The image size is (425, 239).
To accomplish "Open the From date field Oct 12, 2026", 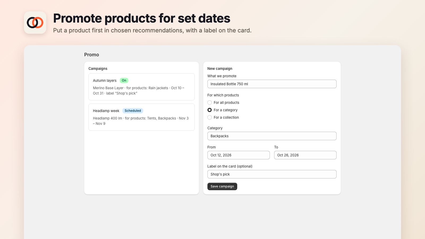I will (239, 155).
